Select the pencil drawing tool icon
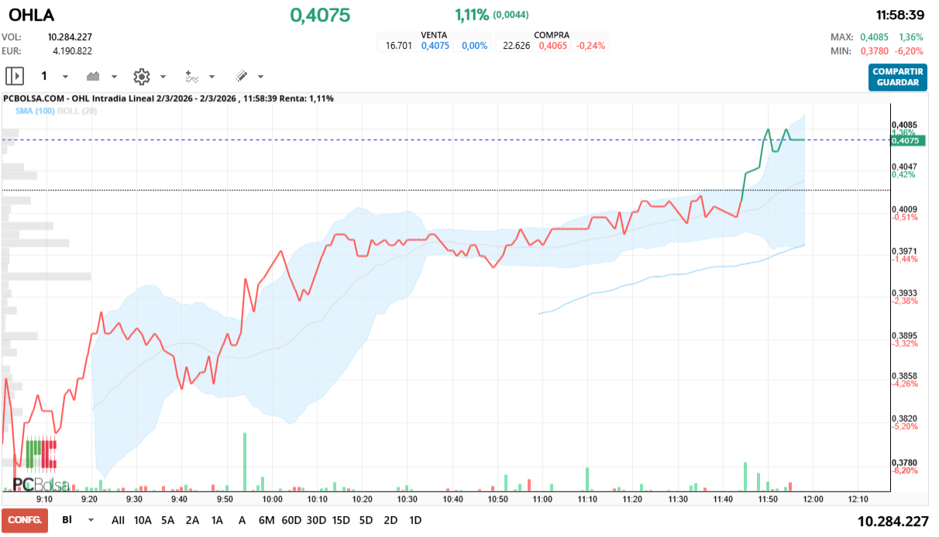This screenshot has height=537, width=939. click(241, 76)
